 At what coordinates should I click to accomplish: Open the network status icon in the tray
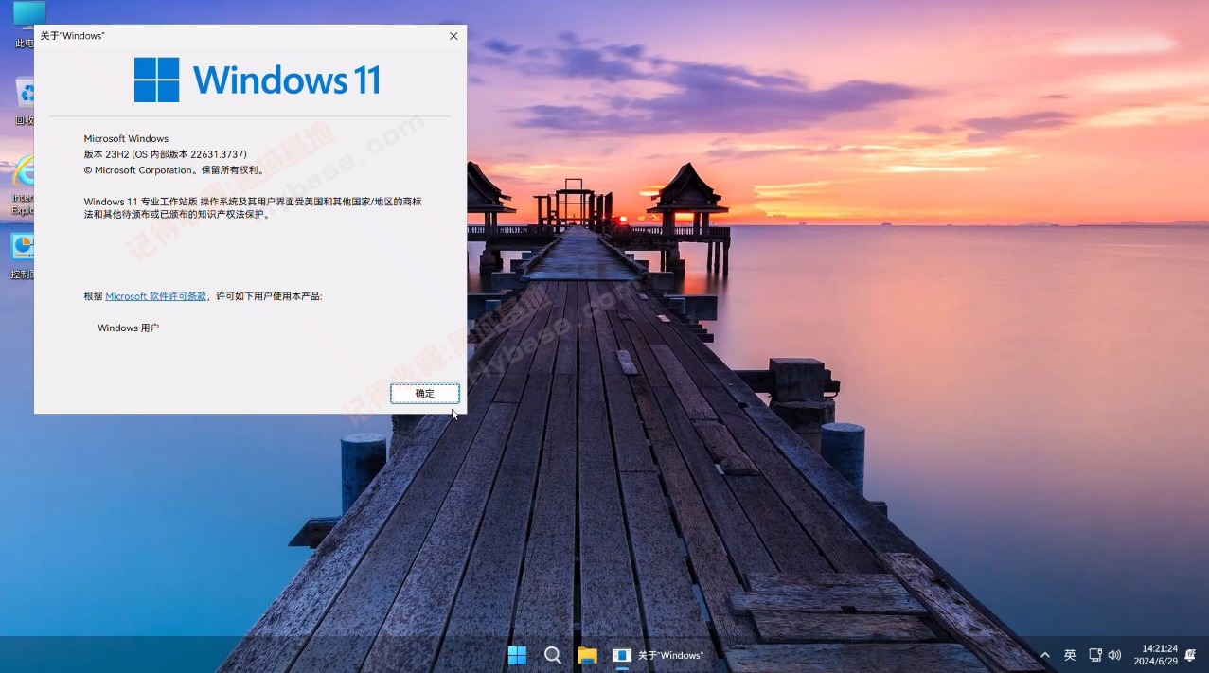point(1095,655)
